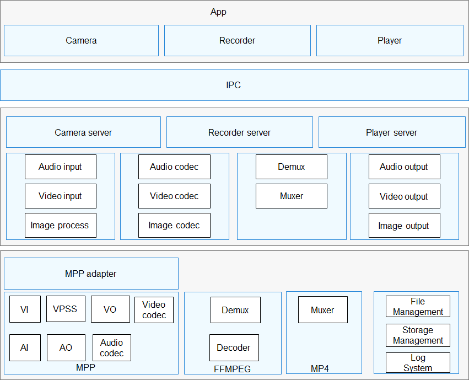The height and width of the screenshot is (380, 469).
Task: Select the MPP adapter block
Action: [91, 274]
